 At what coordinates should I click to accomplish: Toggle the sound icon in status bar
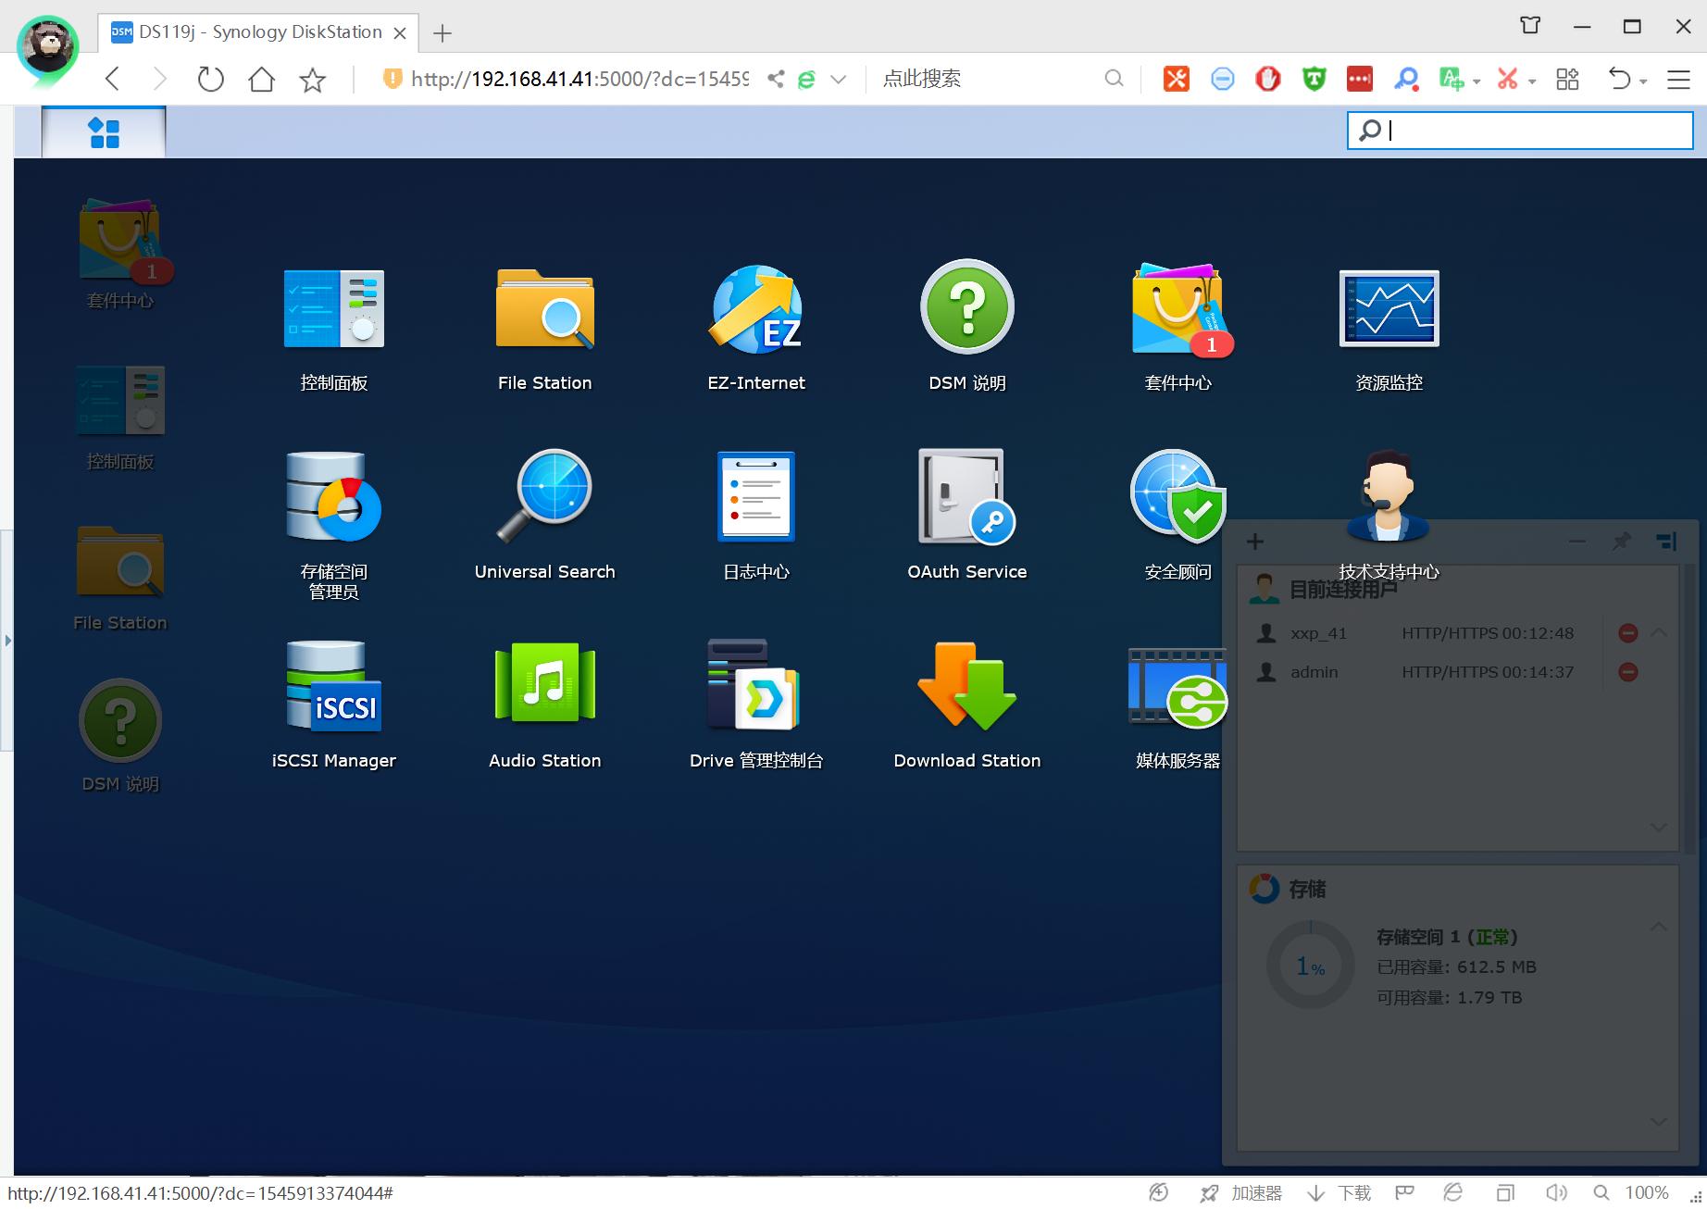1556,1192
